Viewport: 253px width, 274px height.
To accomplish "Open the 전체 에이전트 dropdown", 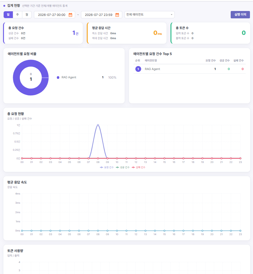I will 149,15.
